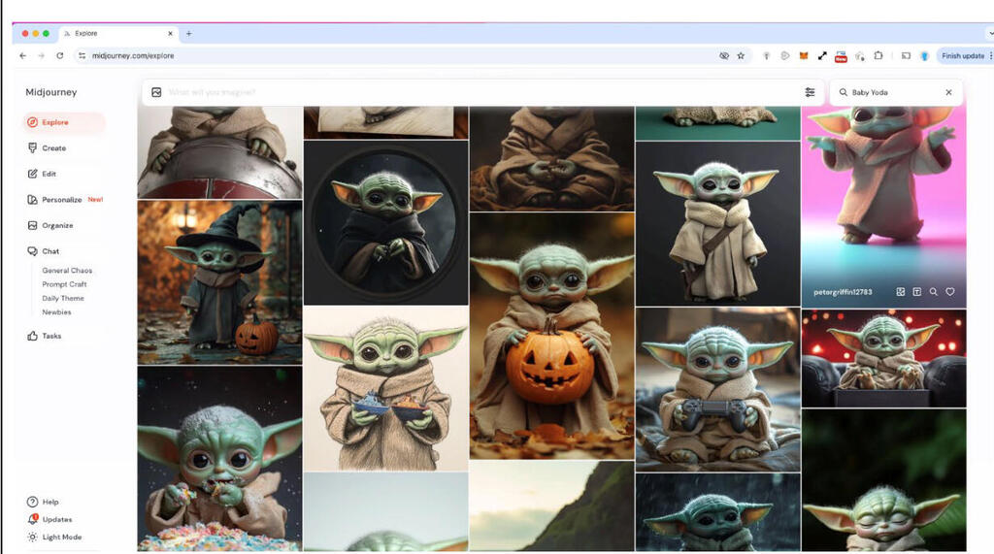Click the search-similar magnifier on hovered card
Image resolution: width=994 pixels, height=554 pixels.
[x=933, y=292]
